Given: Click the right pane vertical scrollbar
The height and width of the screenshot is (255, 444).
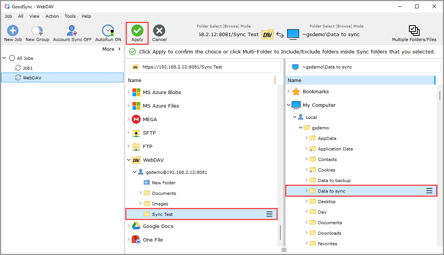Looking at the screenshot, I should coord(440,96).
